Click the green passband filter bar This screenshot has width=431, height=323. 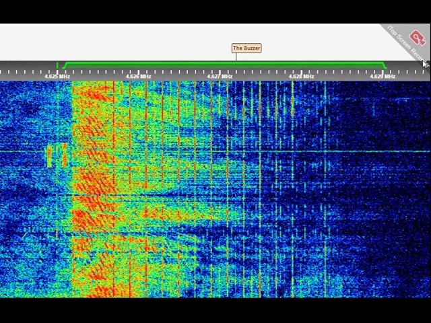point(225,65)
